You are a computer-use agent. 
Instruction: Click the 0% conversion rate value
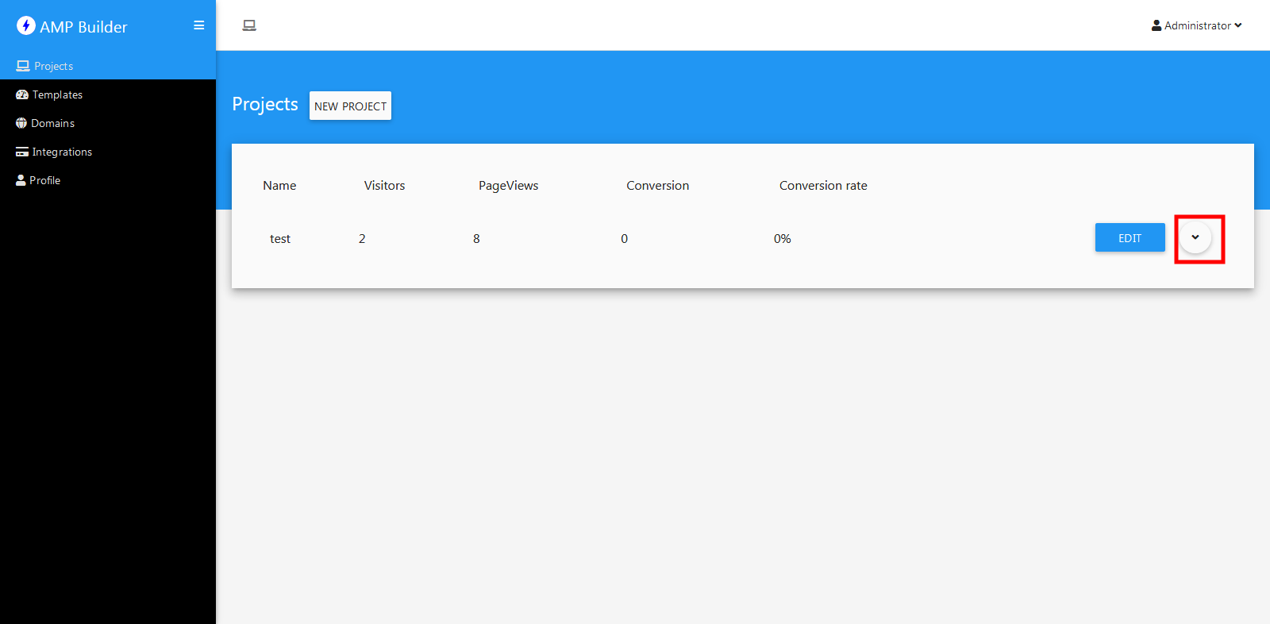click(x=783, y=238)
